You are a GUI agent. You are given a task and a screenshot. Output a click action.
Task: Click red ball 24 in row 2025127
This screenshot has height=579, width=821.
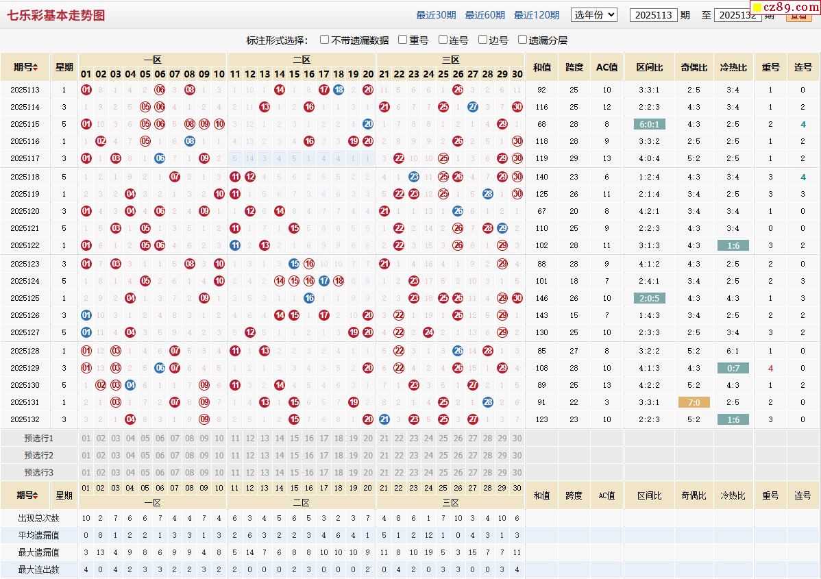click(428, 332)
